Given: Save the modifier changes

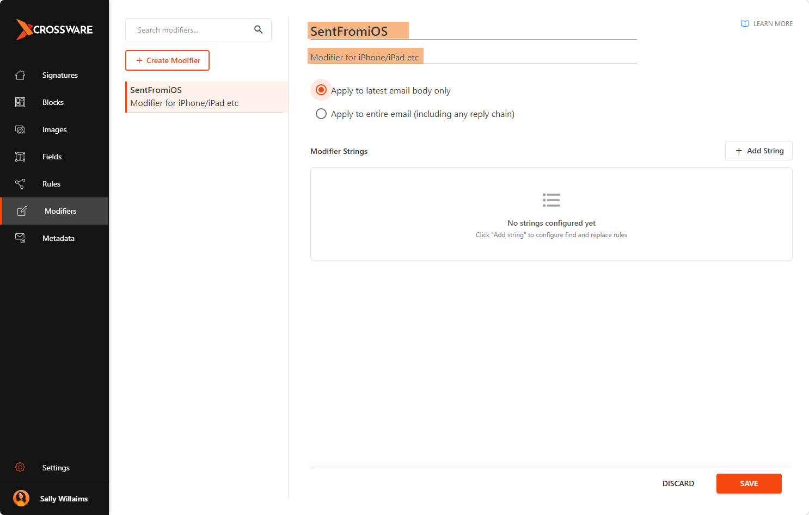Looking at the screenshot, I should click(749, 483).
